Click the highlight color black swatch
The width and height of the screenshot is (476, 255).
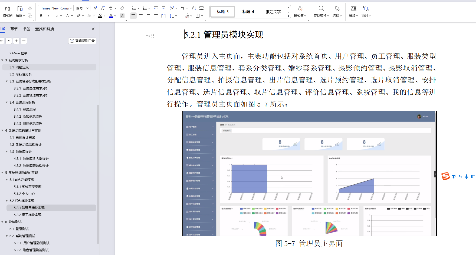pyautogui.click(x=100, y=16)
